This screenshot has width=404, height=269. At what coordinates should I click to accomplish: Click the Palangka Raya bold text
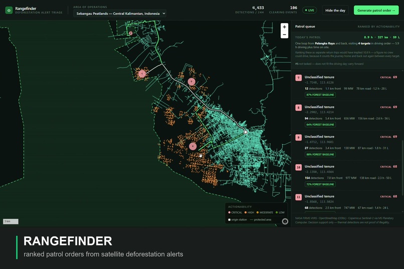pos(325,44)
